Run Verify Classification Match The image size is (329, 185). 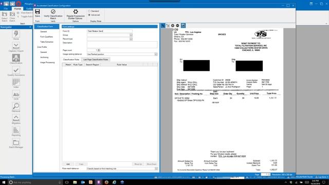point(53,14)
